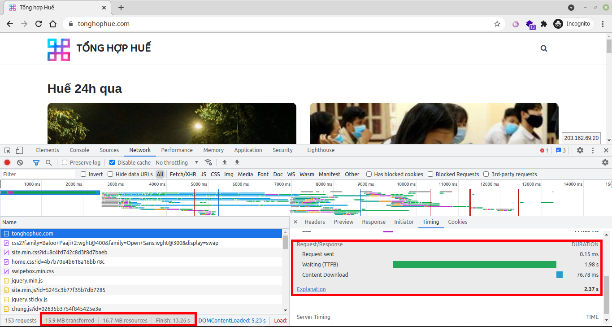Open the timing Explanation link
Image resolution: width=612 pixels, height=327 pixels.
click(311, 289)
